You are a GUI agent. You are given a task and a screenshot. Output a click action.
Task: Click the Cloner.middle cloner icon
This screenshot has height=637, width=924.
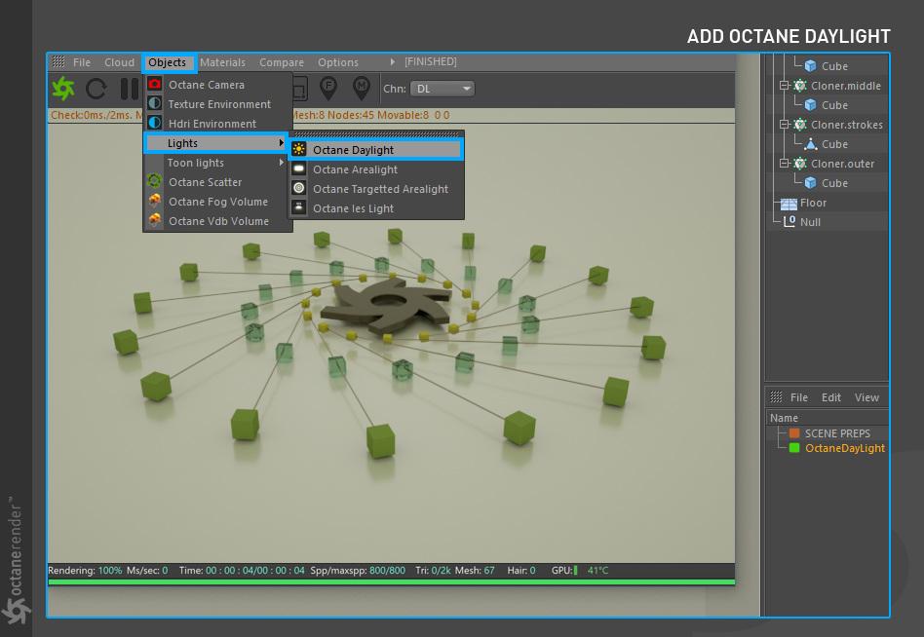pyautogui.click(x=799, y=86)
